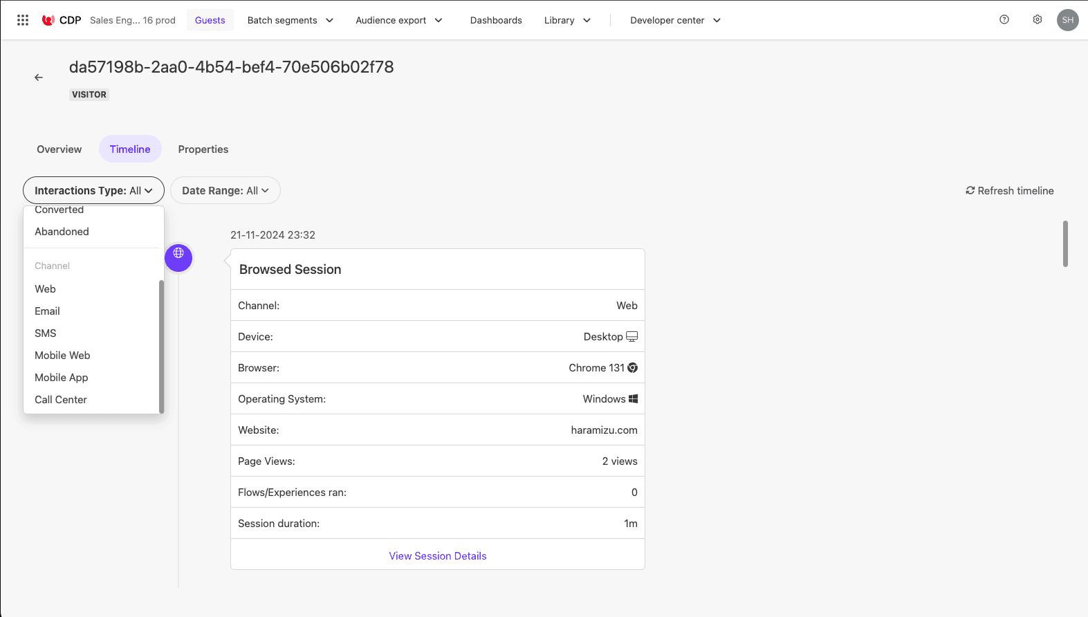This screenshot has width=1088, height=617.
Task: Open the settings gear icon
Action: click(x=1037, y=20)
